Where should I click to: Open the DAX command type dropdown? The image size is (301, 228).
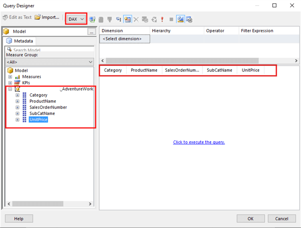[76, 19]
